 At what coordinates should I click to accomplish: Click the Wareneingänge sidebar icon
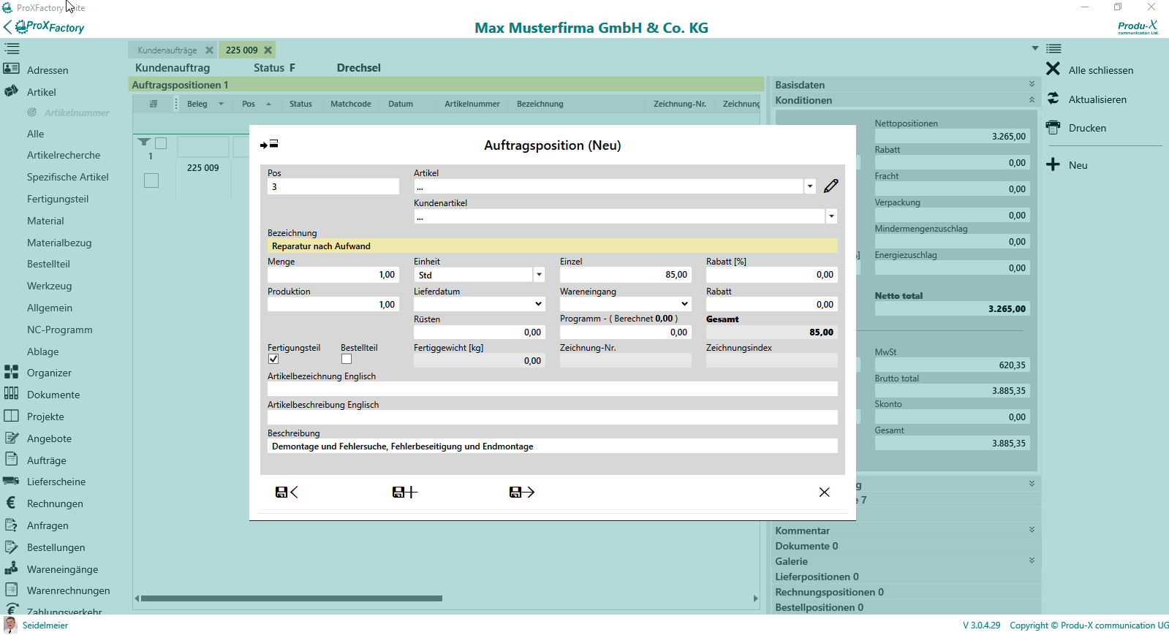tap(11, 569)
